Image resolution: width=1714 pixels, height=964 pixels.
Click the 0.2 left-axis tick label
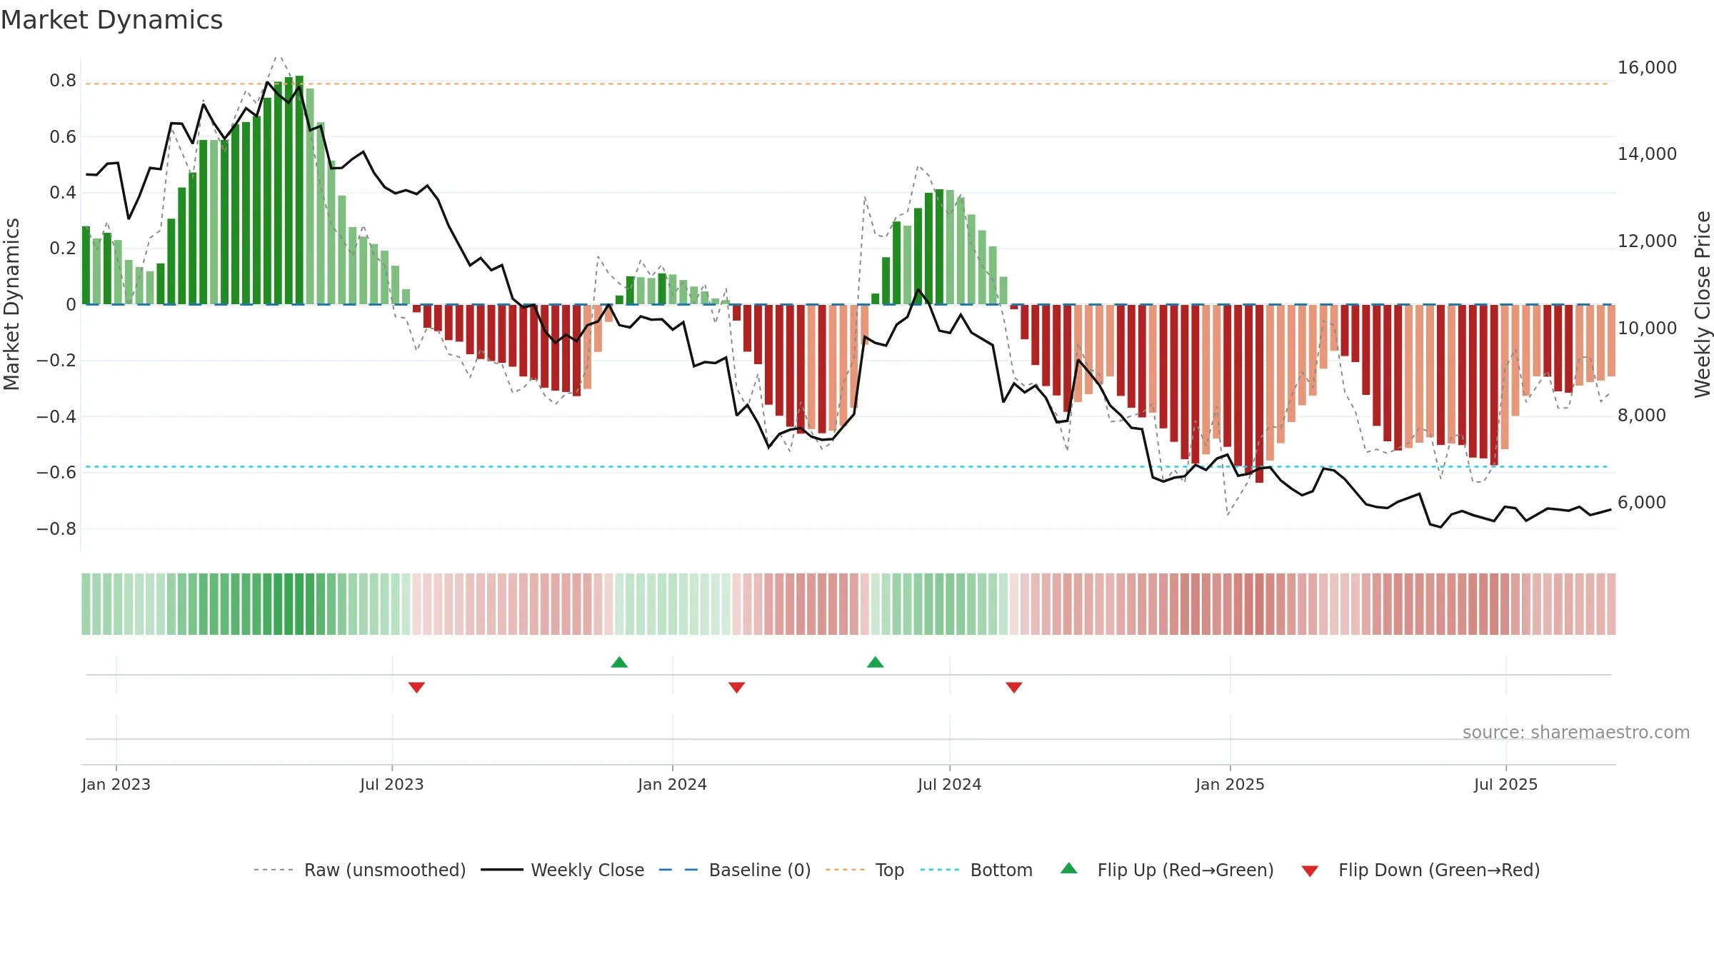63,248
